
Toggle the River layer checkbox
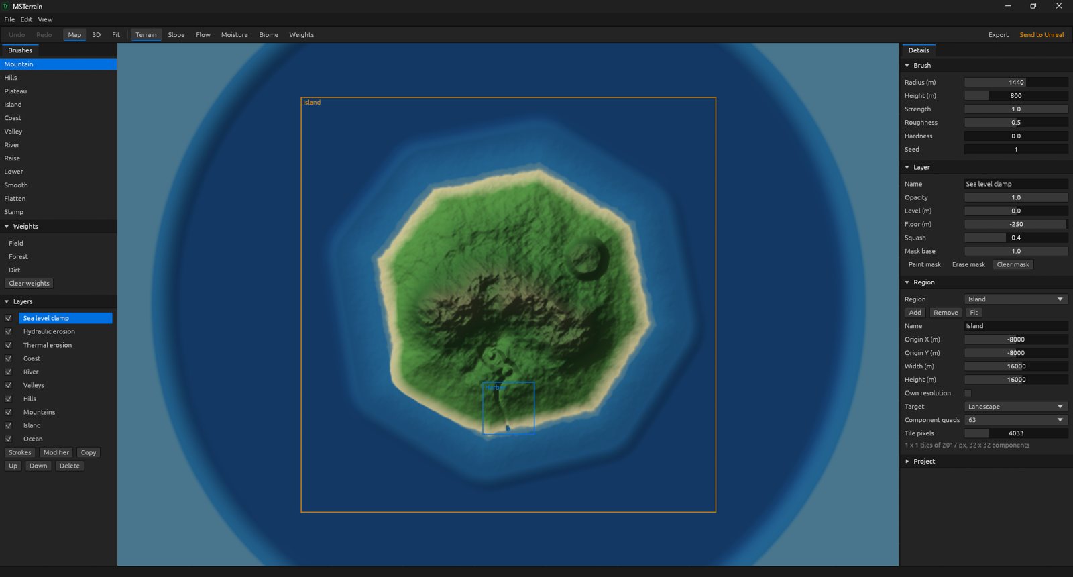tap(9, 372)
